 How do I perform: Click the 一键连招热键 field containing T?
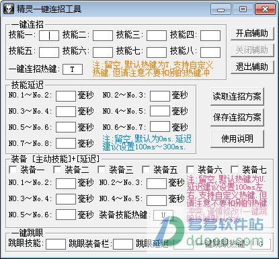click(x=73, y=69)
